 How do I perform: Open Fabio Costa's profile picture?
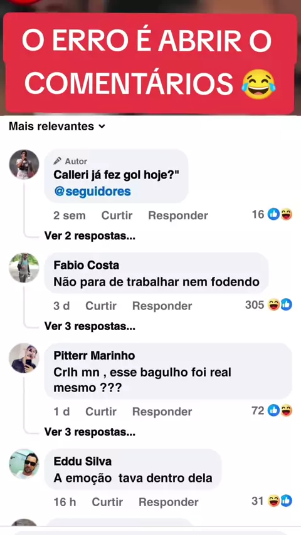(24, 268)
